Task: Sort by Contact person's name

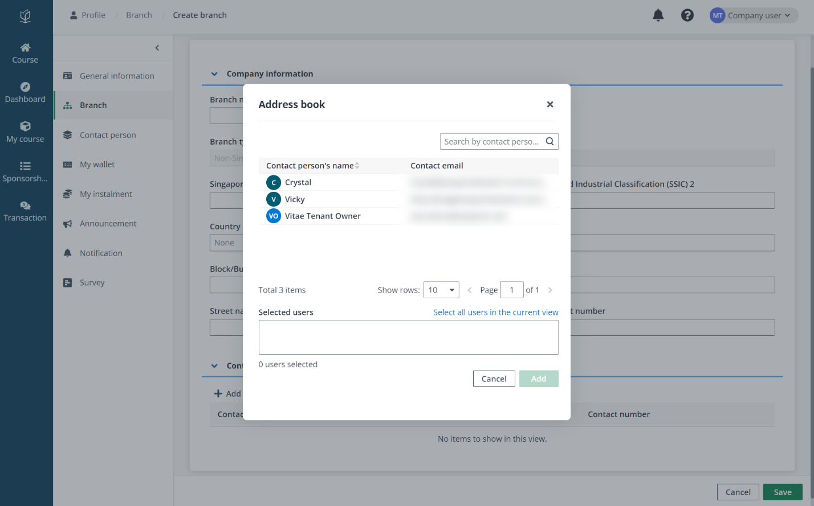Action: (x=357, y=166)
